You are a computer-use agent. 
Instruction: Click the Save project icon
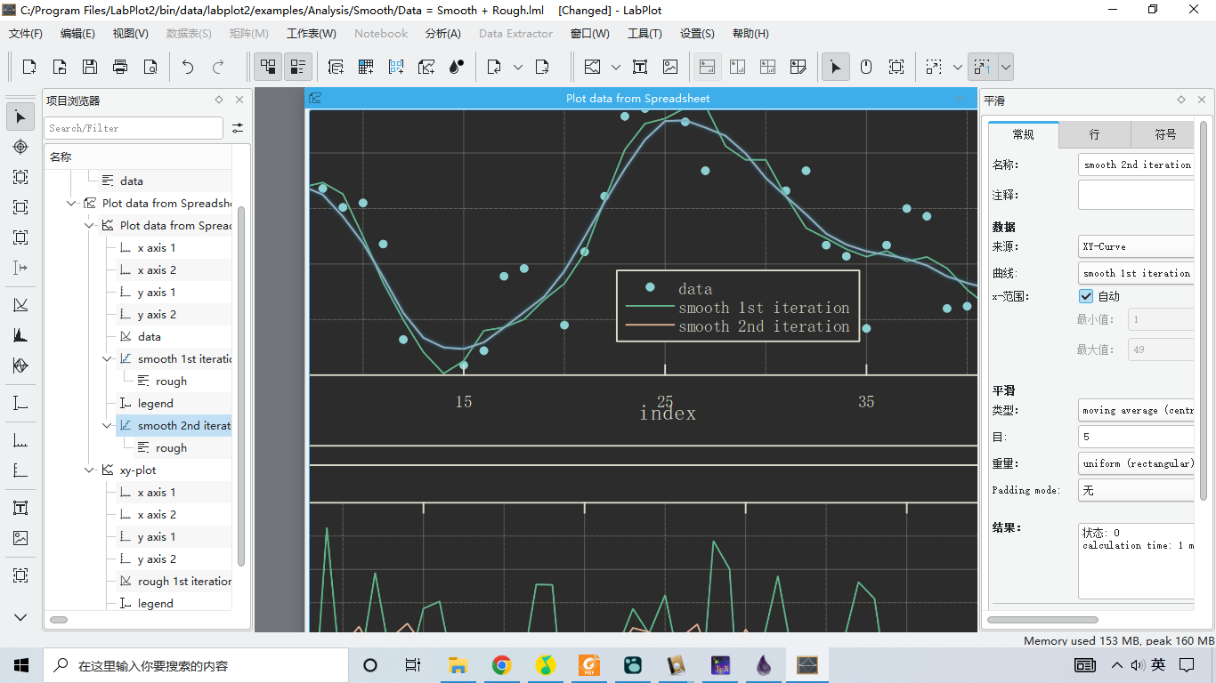(90, 67)
